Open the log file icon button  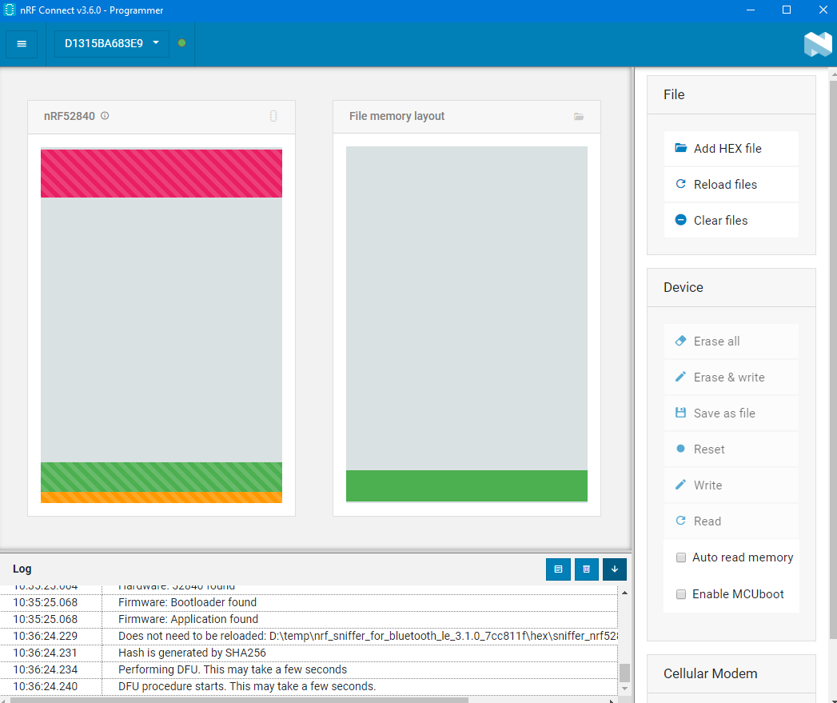(x=558, y=569)
